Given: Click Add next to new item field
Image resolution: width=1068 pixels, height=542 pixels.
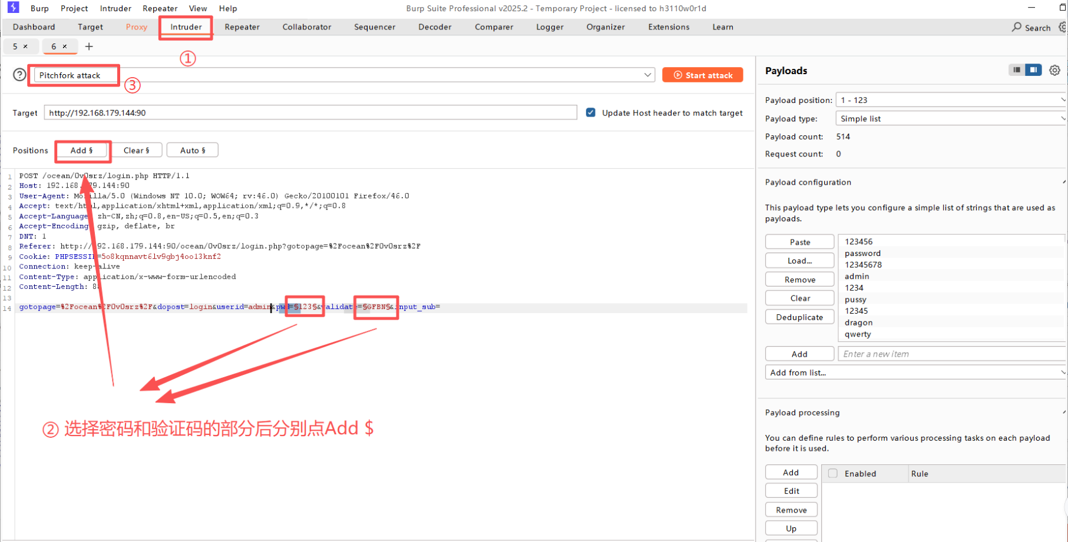Looking at the screenshot, I should point(800,354).
